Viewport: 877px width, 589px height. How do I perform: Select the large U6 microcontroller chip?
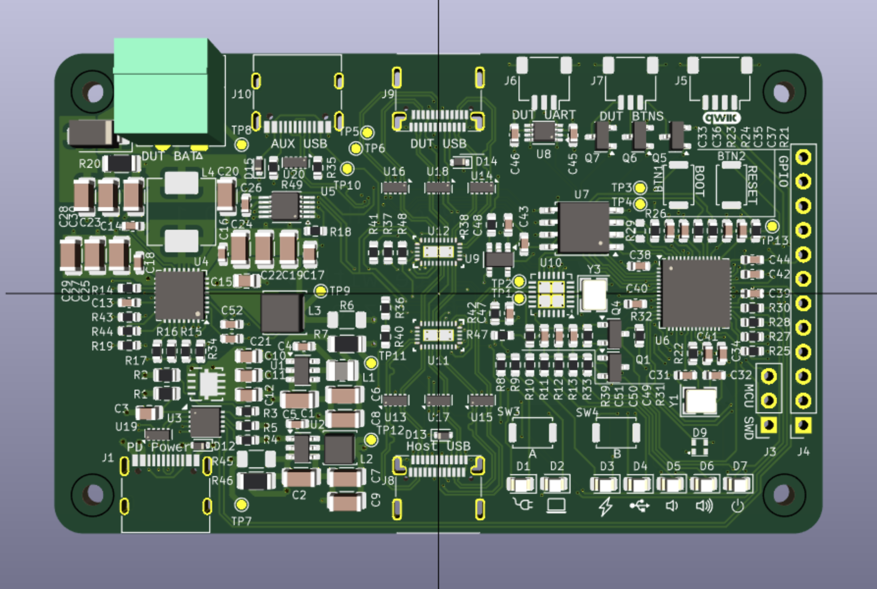[695, 294]
